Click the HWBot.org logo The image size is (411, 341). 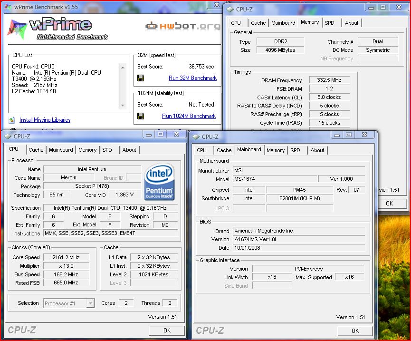(182, 26)
